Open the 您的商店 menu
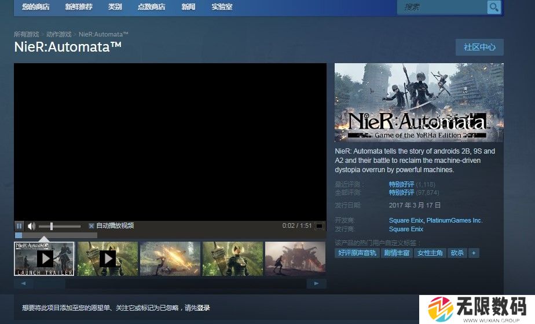 point(35,7)
